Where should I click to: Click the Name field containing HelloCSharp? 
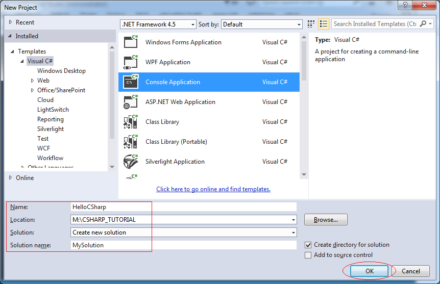184,207
